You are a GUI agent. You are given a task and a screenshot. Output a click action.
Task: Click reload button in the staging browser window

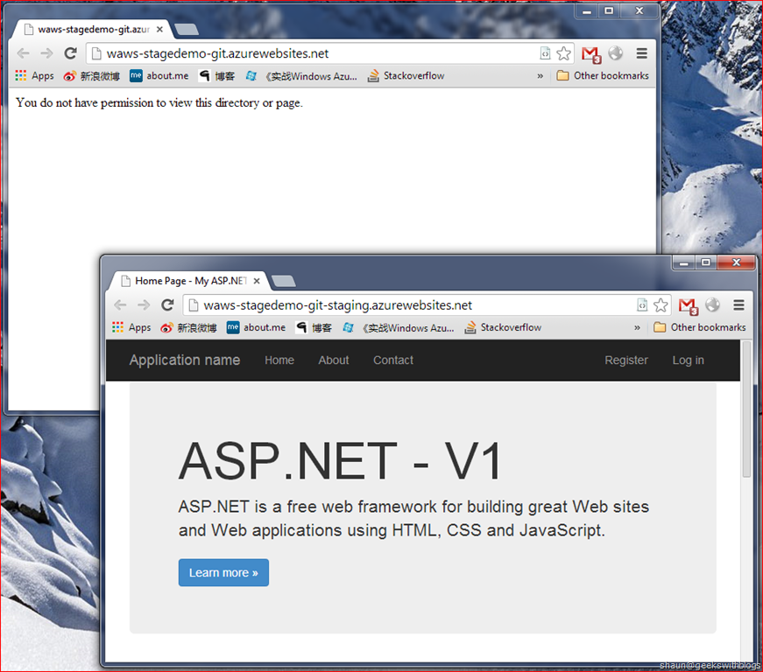click(x=167, y=305)
